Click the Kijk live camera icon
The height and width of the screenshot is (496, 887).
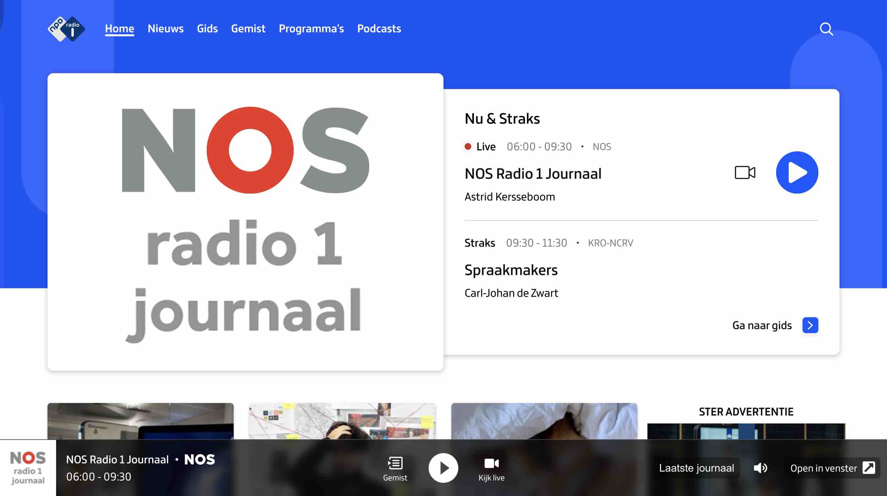tap(491, 463)
